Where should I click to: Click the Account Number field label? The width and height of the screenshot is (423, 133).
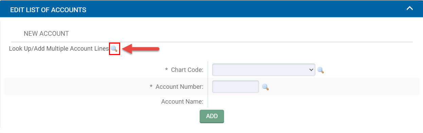179,87
